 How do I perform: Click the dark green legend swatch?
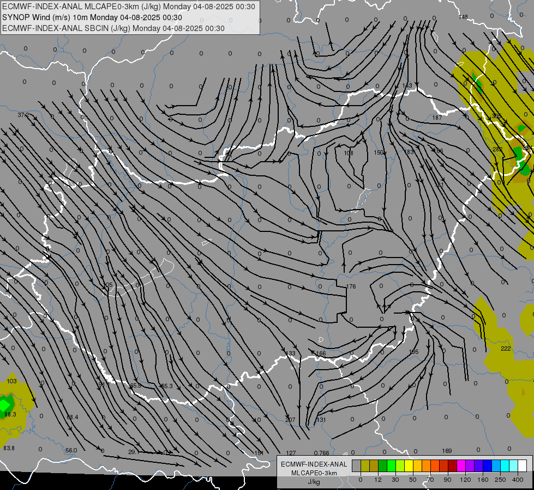pos(382,465)
